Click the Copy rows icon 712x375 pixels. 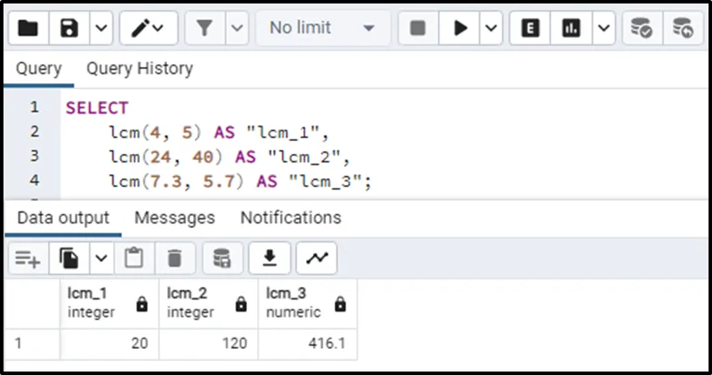click(70, 258)
